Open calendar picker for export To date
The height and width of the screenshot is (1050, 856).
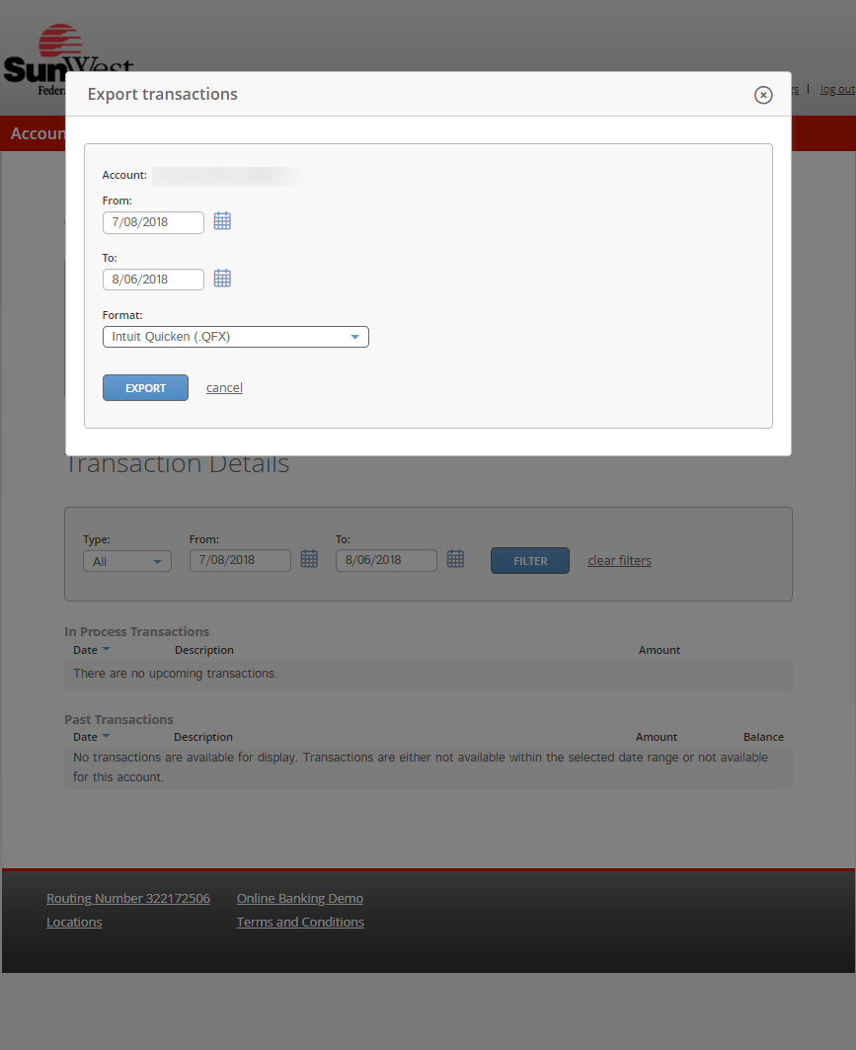point(222,279)
